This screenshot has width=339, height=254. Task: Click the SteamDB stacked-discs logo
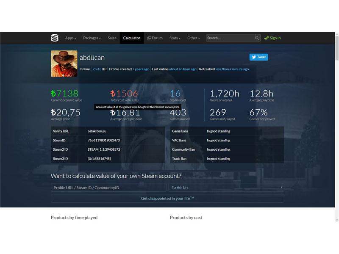click(x=55, y=38)
